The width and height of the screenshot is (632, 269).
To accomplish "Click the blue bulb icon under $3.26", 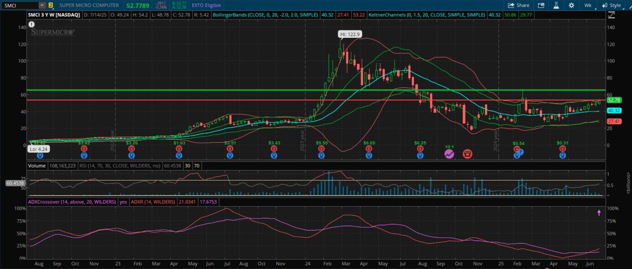I will (132, 156).
